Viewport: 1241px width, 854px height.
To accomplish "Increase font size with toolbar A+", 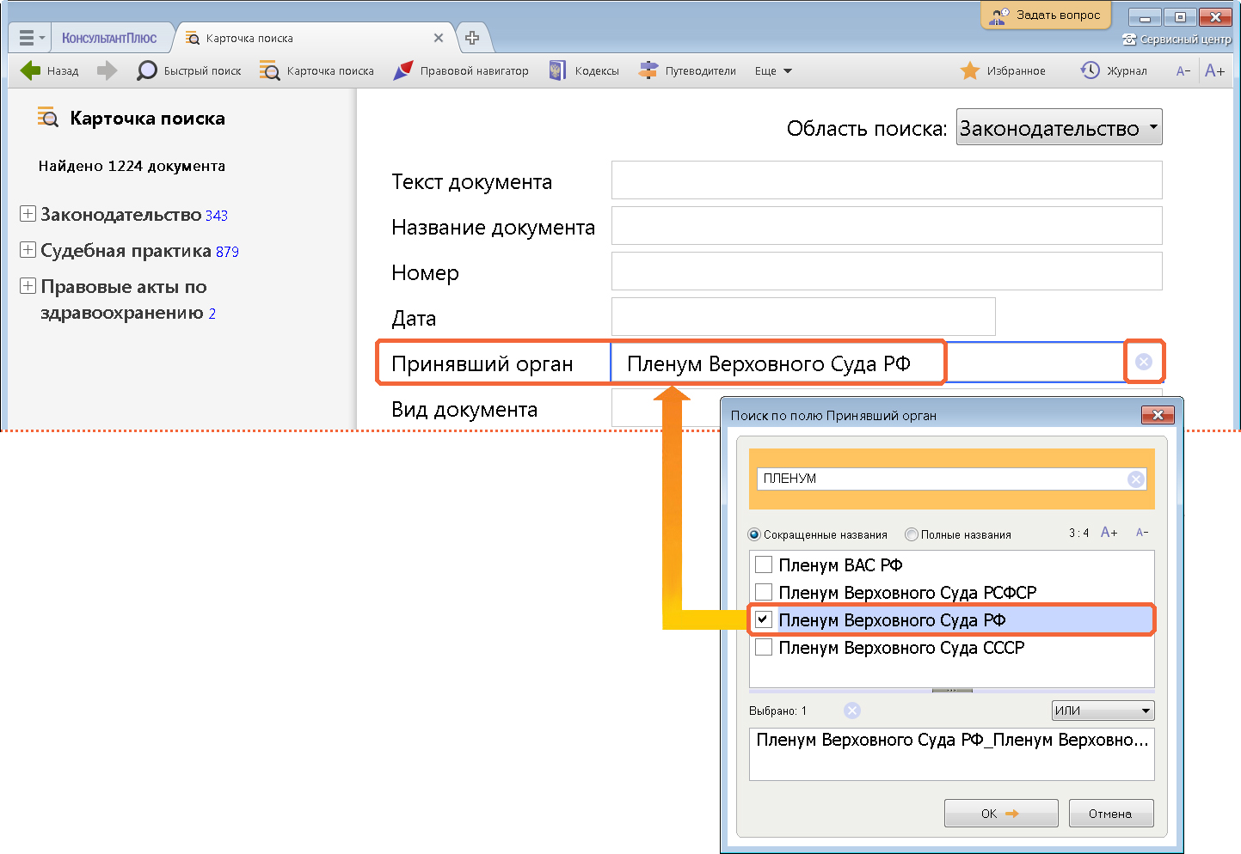I will tap(1214, 70).
